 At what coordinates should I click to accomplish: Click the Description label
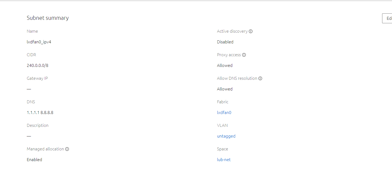(38, 125)
